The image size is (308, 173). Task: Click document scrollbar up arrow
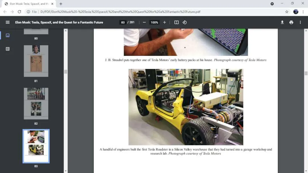(306, 30)
